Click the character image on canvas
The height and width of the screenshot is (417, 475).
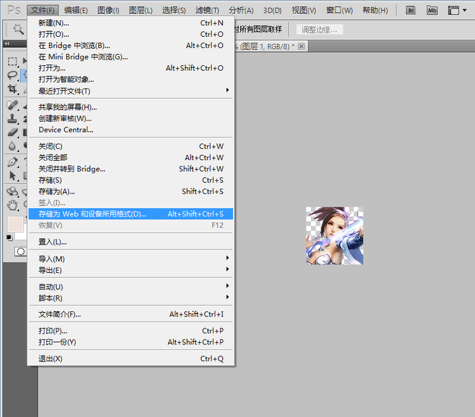(334, 236)
